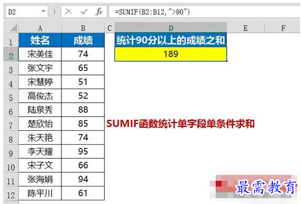The image size is (301, 204).
Task: Click the cell containing 朱天艳
Action: pos(40,138)
